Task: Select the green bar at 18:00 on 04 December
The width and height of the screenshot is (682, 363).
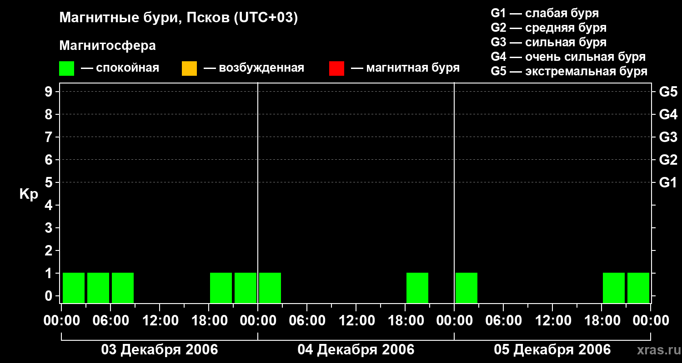Action: tap(417, 288)
